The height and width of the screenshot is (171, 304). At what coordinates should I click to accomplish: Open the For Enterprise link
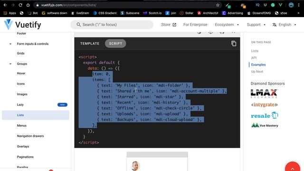point(195,25)
